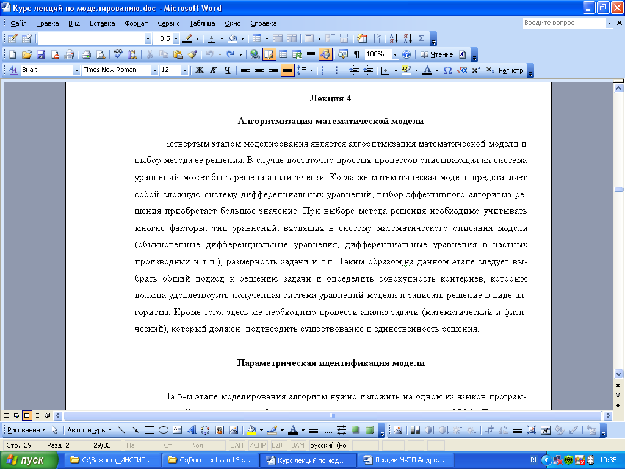This screenshot has width=625, height=469.
Task: Draw an oval shape
Action: click(164, 430)
